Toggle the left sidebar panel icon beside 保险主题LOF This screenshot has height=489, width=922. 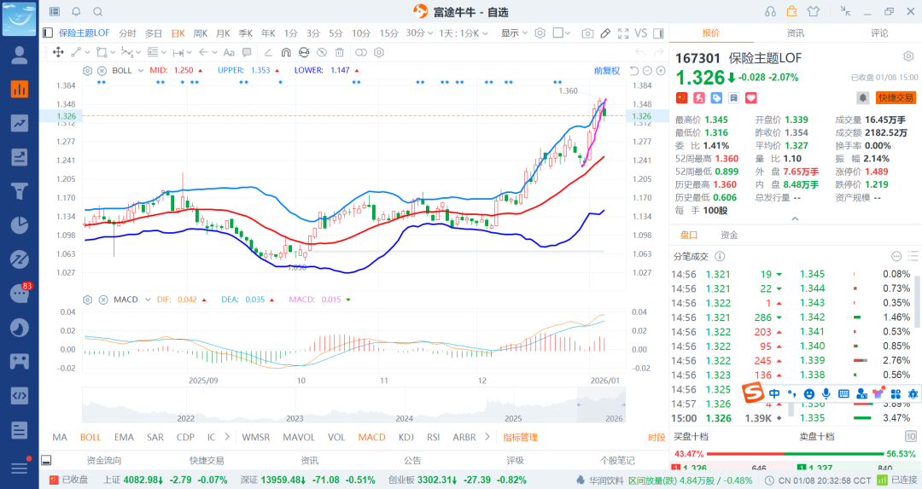(48, 33)
